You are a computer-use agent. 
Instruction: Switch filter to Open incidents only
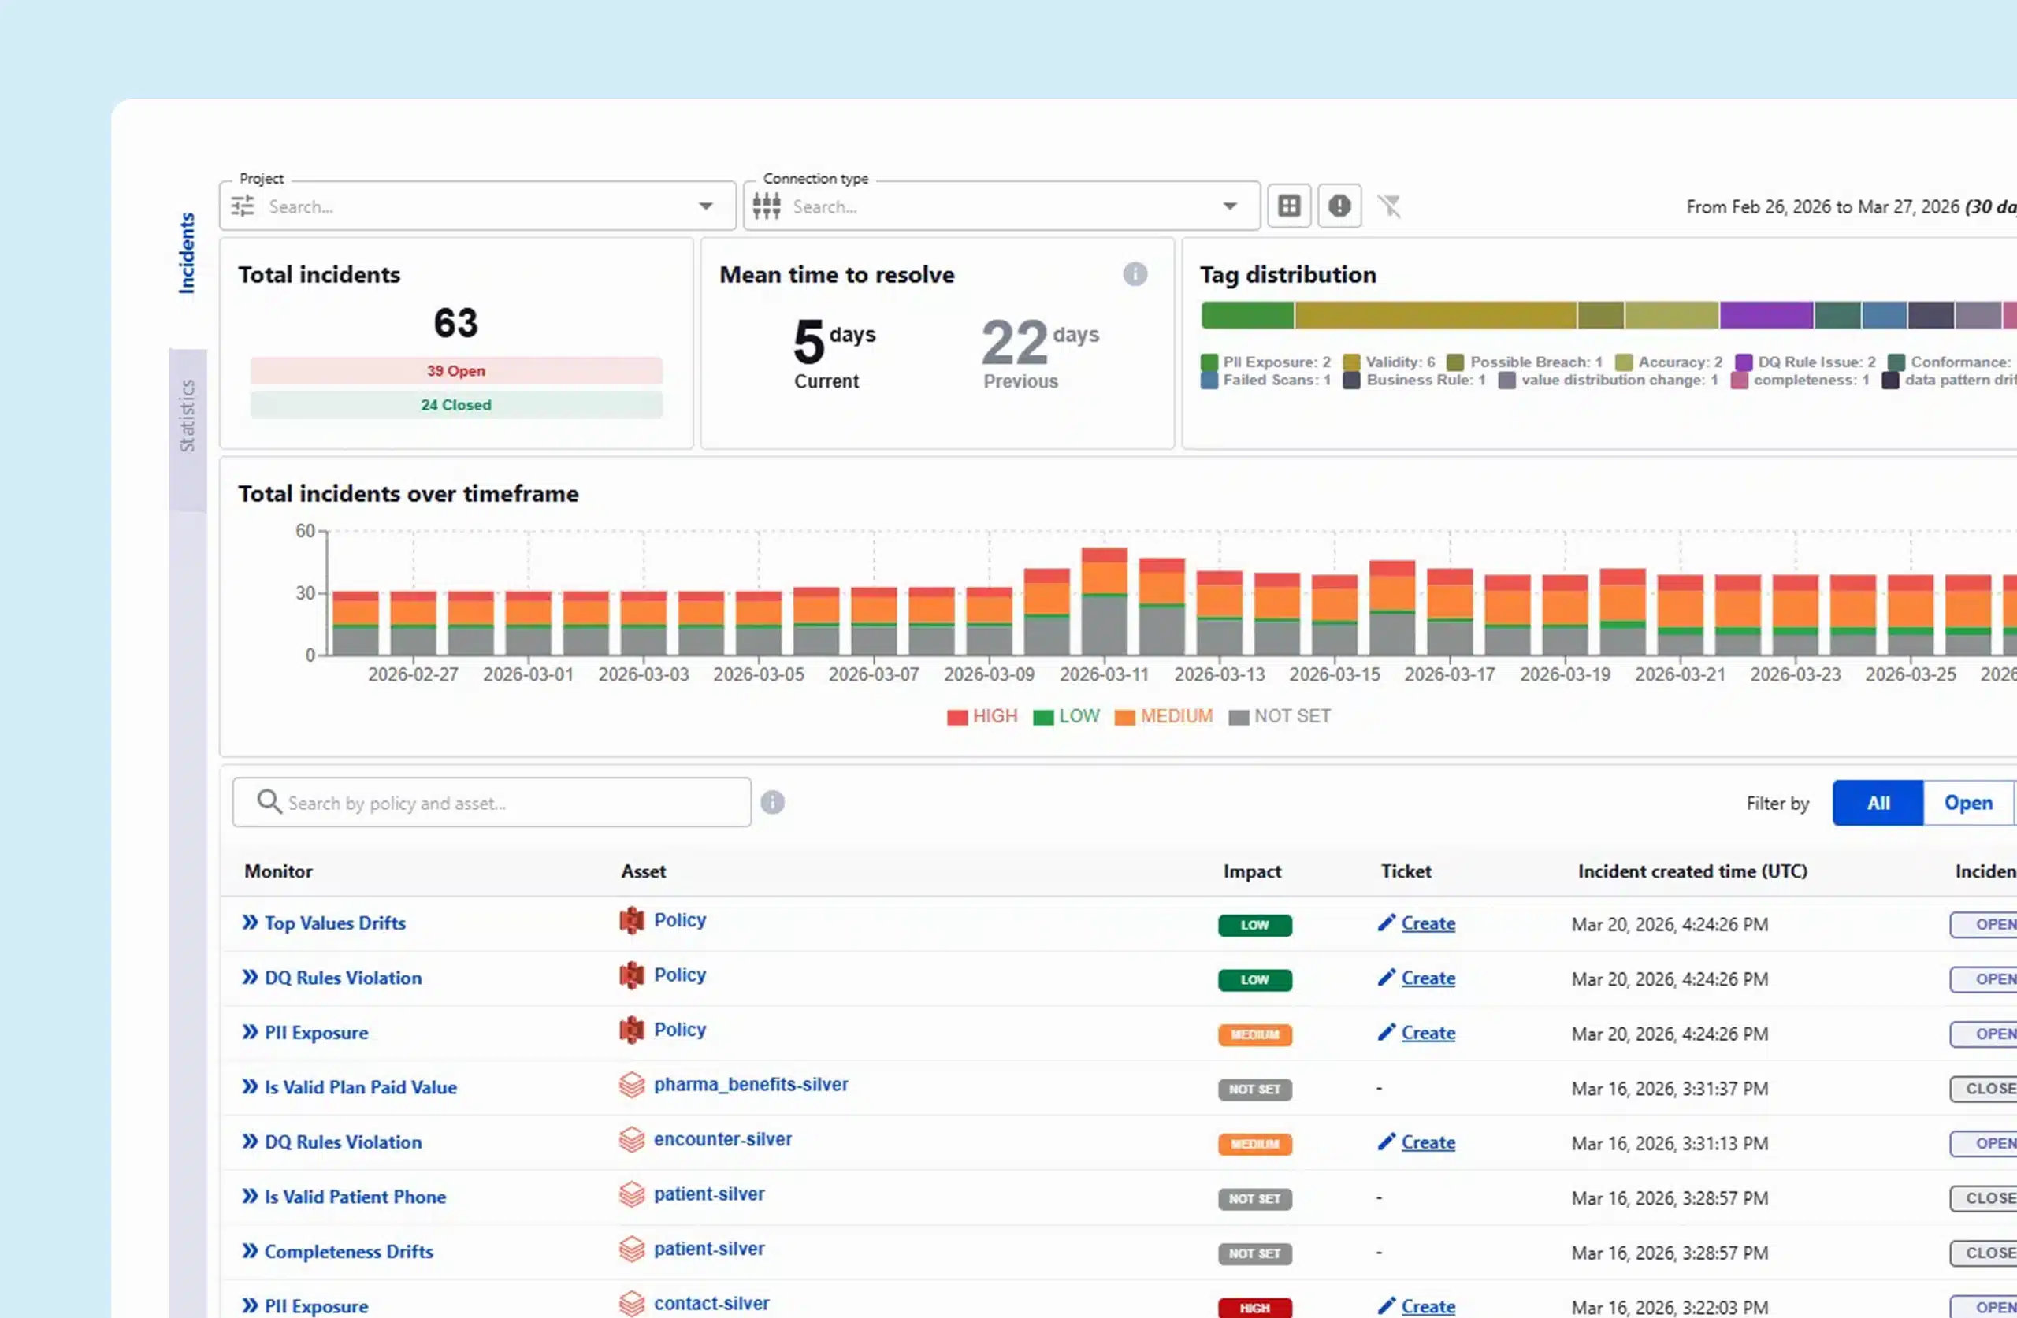click(1968, 803)
